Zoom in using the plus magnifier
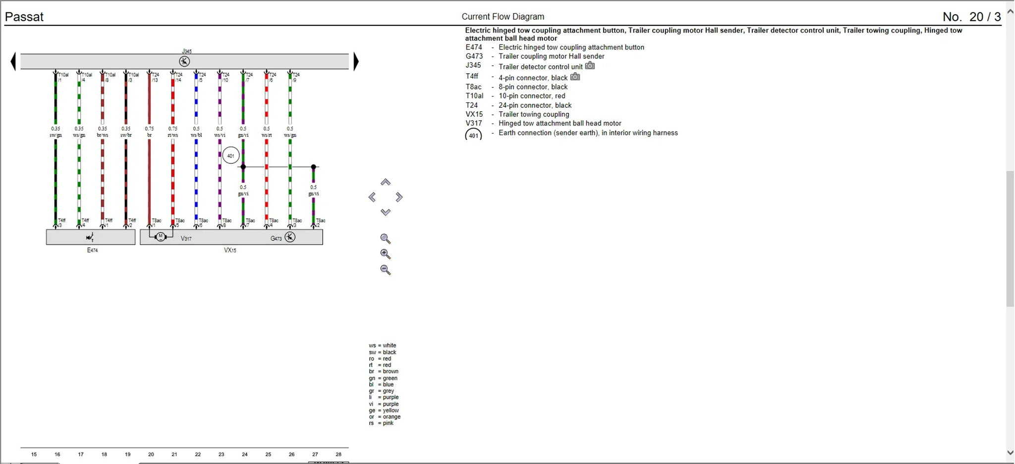Screen dimensions: 1015x464 tap(386, 254)
